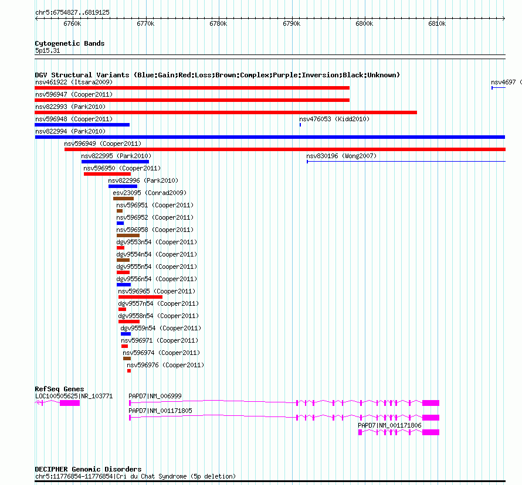Image resolution: width=522 pixels, height=485 pixels.
Task: Click red loss bar of nsv822993
Action: pyautogui.click(x=226, y=112)
